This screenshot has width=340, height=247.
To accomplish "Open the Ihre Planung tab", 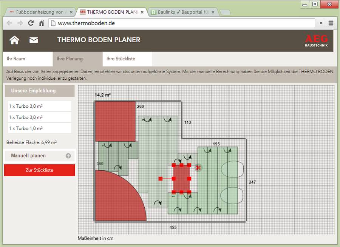I will tap(77, 59).
